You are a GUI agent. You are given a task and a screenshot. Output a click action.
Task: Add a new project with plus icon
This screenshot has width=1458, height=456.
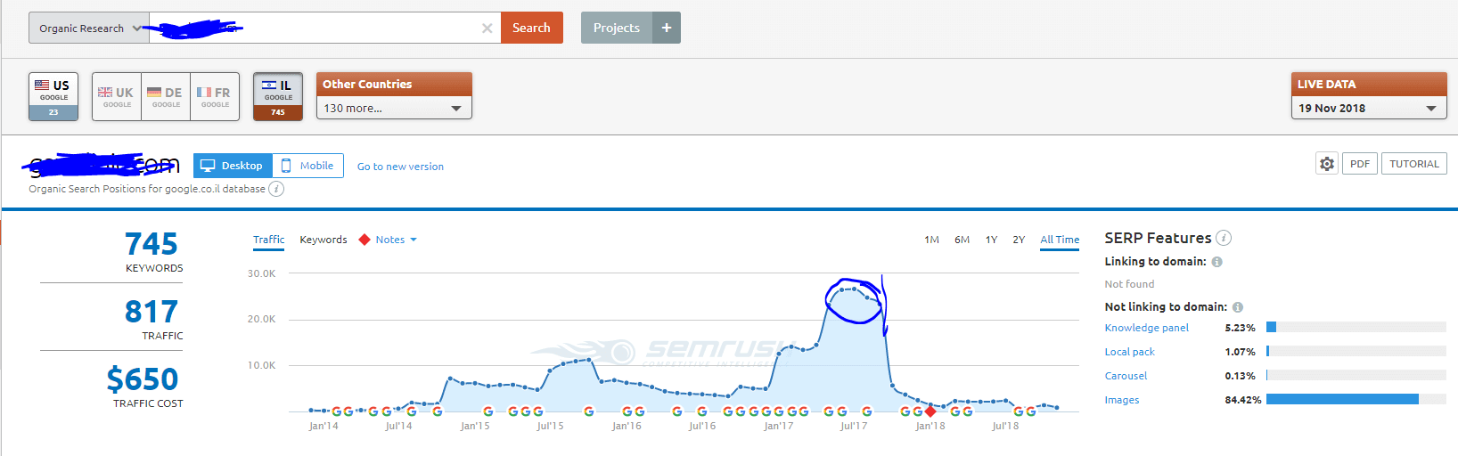tap(667, 28)
